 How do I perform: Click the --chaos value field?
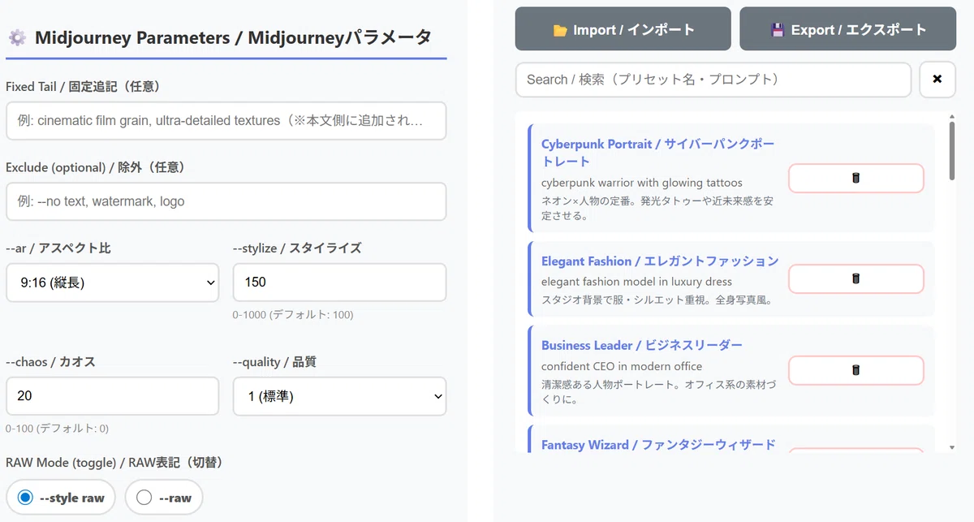112,396
